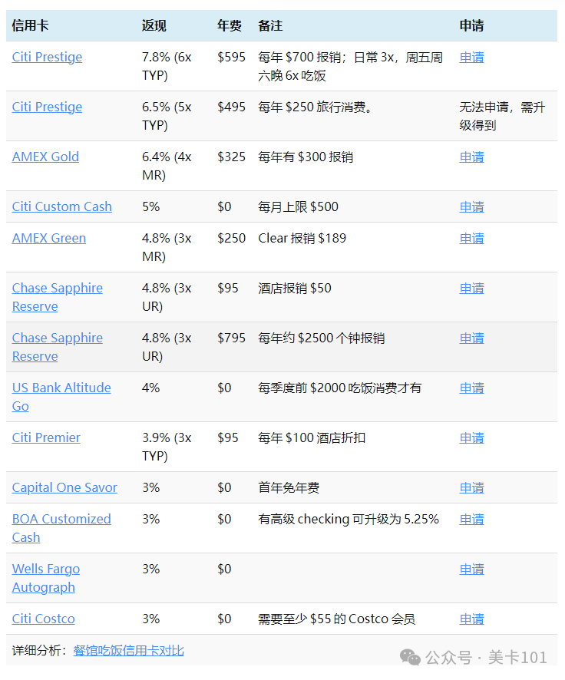Click the note 每月上限 $500

[299, 206]
